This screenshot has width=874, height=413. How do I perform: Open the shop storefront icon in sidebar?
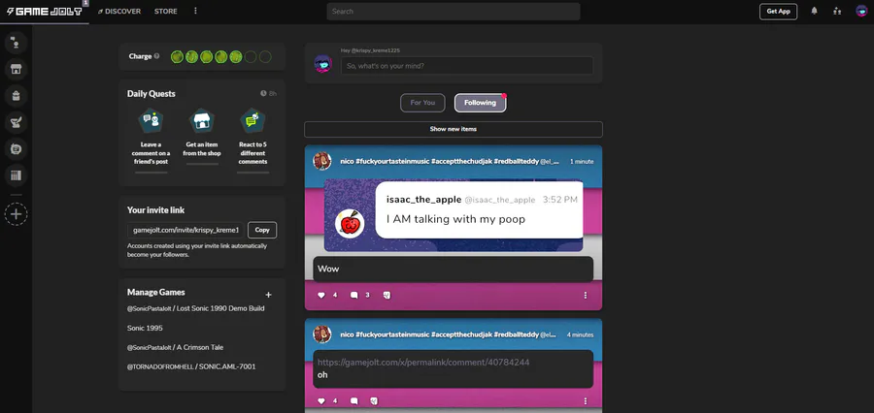(17, 70)
